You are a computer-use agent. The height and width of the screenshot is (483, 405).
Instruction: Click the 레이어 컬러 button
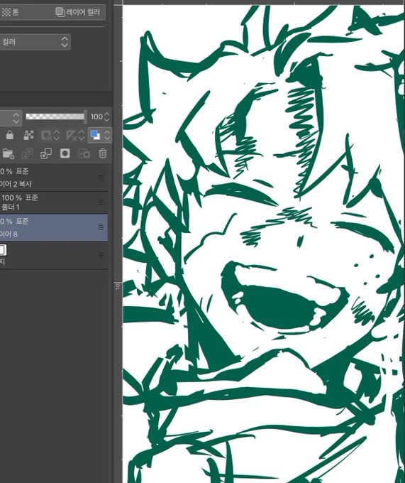pos(78,12)
